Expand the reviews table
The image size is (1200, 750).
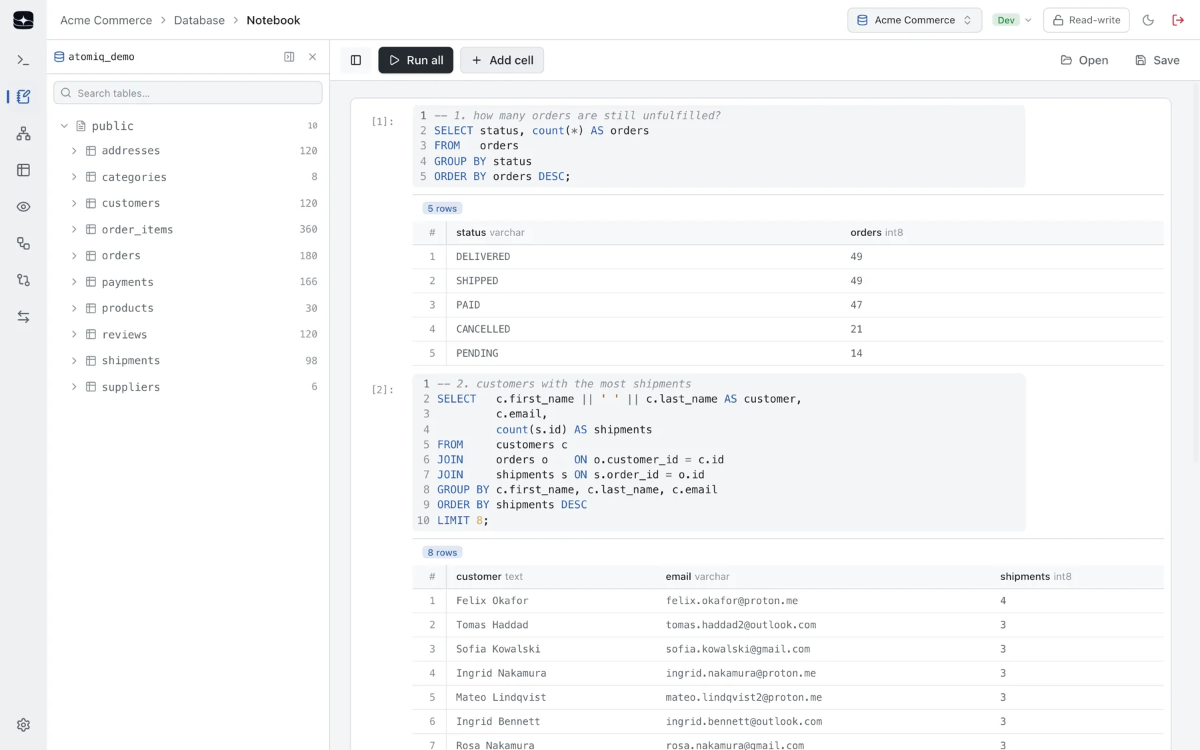74,335
